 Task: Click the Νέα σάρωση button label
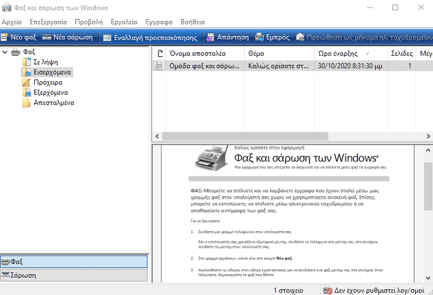pyautogui.click(x=73, y=37)
